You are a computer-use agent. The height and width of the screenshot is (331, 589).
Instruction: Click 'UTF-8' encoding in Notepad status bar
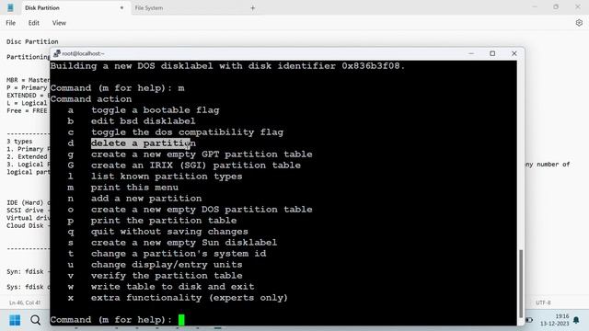tap(543, 302)
